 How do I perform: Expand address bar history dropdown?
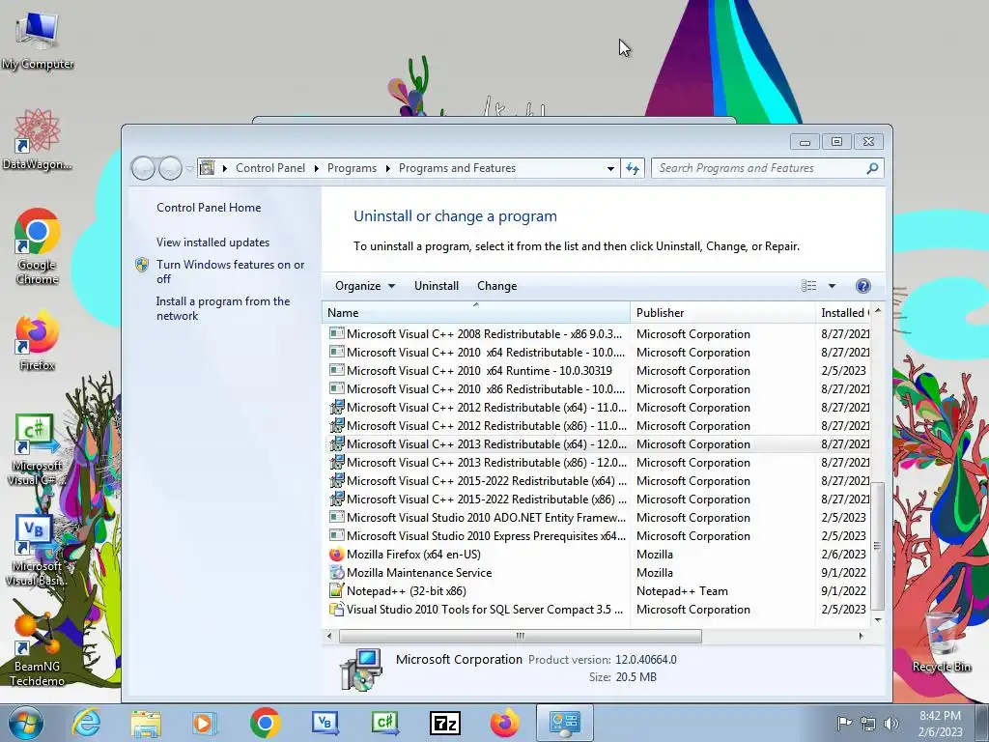pos(610,168)
